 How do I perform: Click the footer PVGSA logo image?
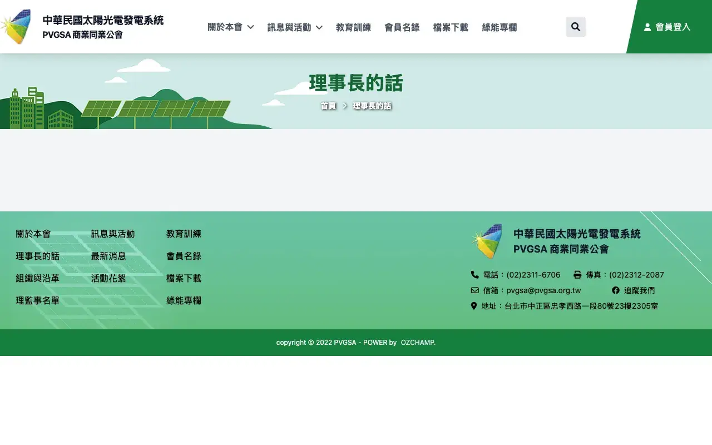pos(487,241)
